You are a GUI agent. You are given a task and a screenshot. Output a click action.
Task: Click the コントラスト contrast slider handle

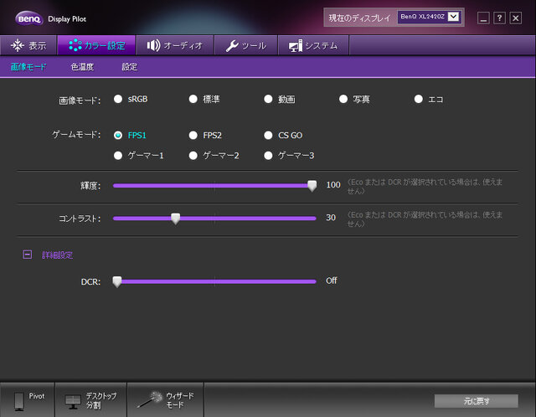(175, 219)
